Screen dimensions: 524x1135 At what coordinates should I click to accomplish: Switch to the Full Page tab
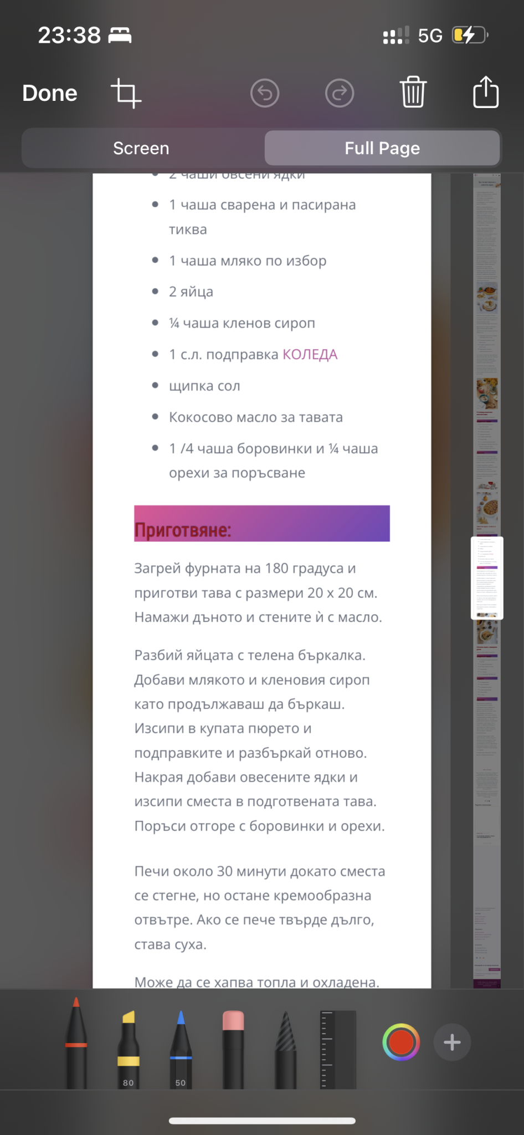pos(382,148)
